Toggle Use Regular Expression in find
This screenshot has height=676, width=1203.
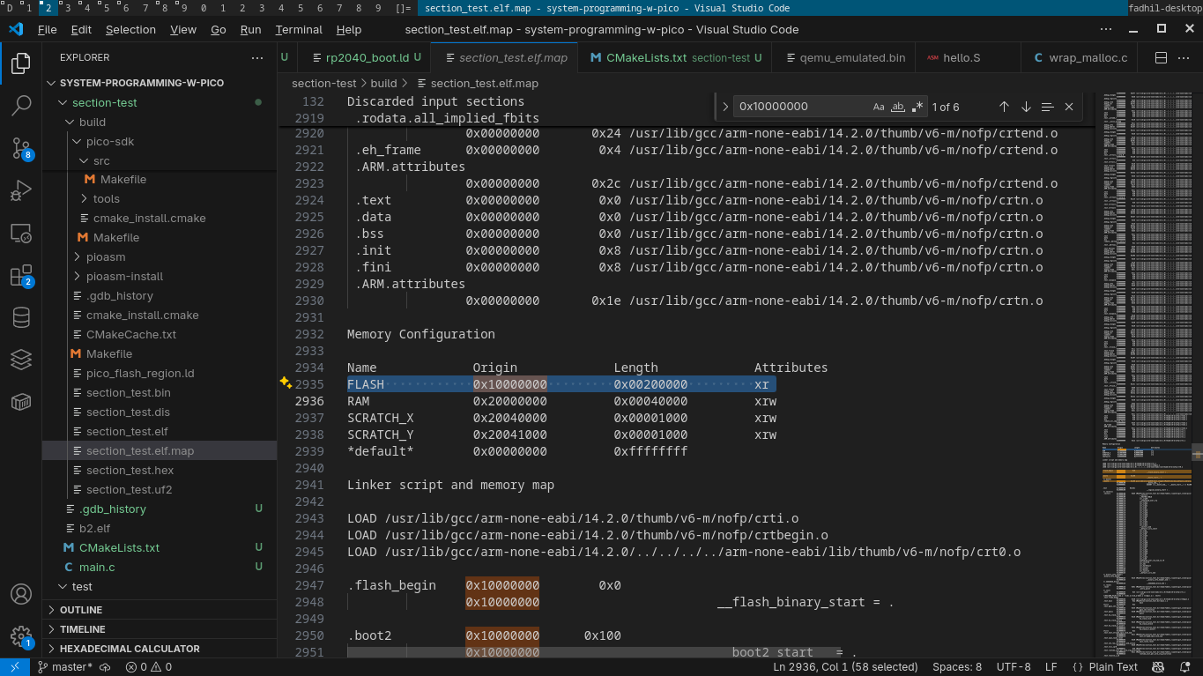tap(917, 107)
